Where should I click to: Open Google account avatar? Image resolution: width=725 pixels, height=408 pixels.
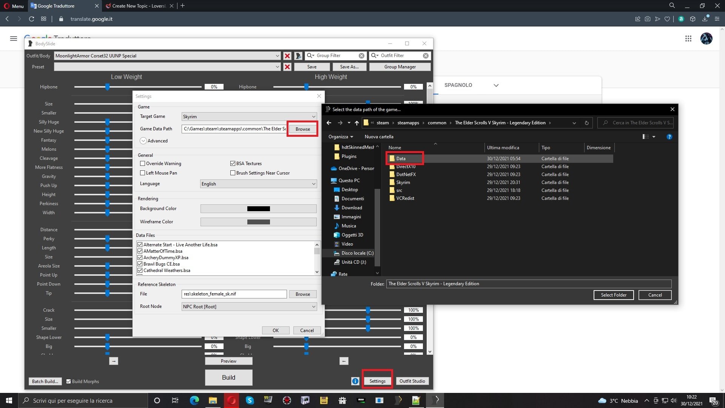coord(706,39)
